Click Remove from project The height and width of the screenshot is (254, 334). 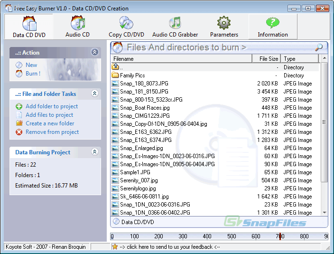[52, 132]
